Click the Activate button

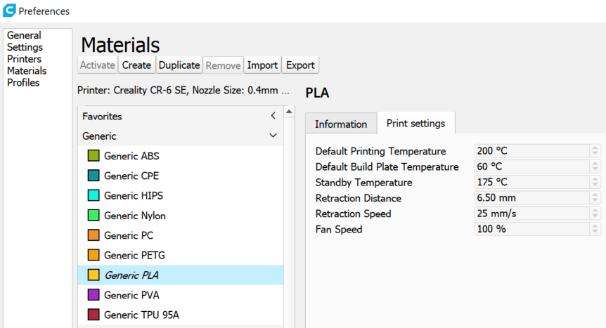click(98, 65)
